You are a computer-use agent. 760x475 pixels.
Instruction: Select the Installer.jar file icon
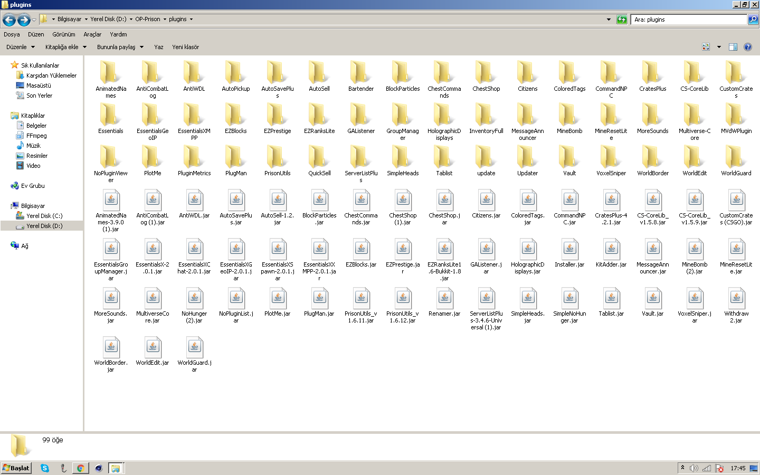(569, 249)
